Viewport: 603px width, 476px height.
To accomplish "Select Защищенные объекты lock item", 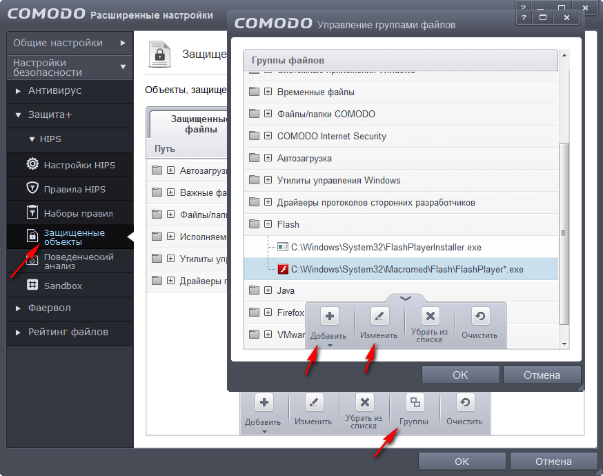I will [70, 237].
